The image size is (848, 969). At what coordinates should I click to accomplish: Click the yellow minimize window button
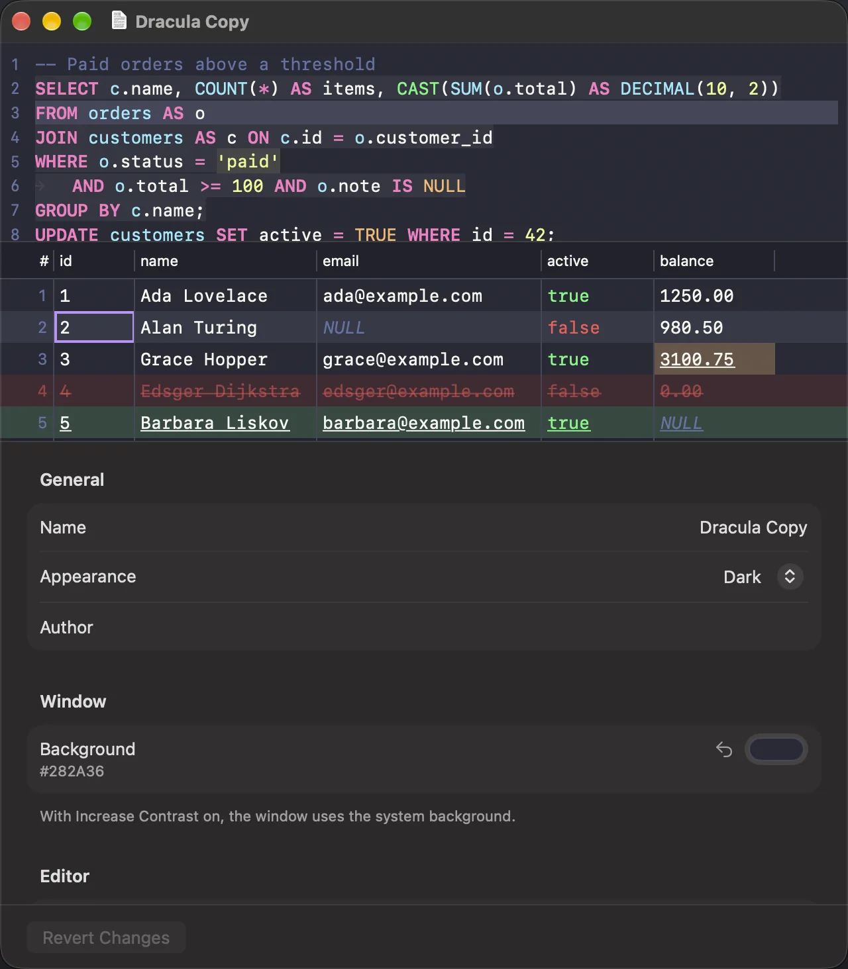pyautogui.click(x=52, y=21)
